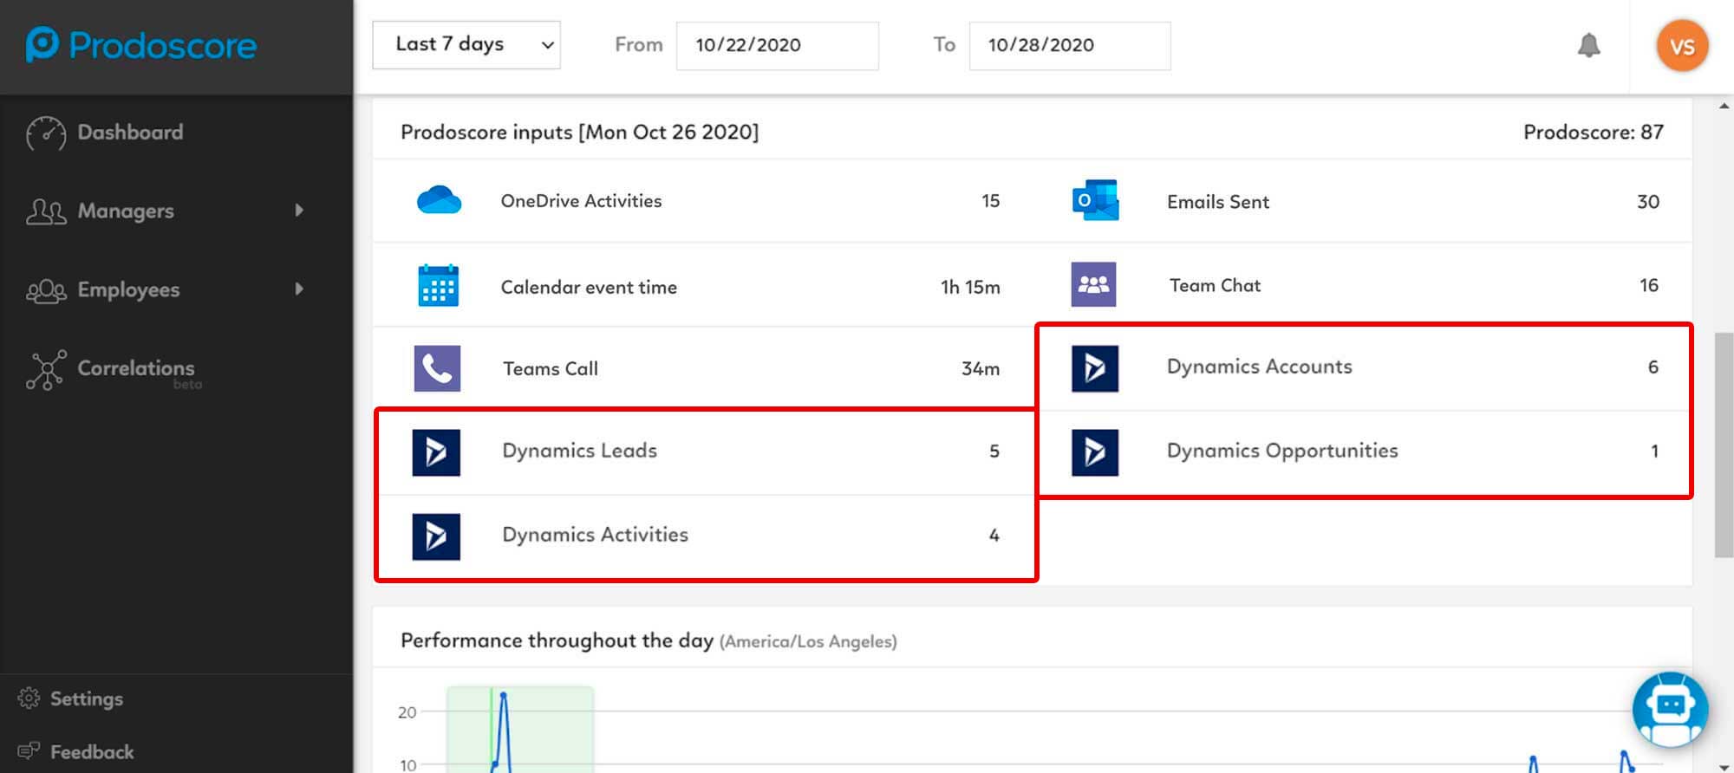Click the Outlook Emails Sent icon

point(1095,200)
